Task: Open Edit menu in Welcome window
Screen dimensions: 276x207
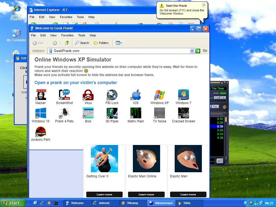Action: [x=43, y=35]
